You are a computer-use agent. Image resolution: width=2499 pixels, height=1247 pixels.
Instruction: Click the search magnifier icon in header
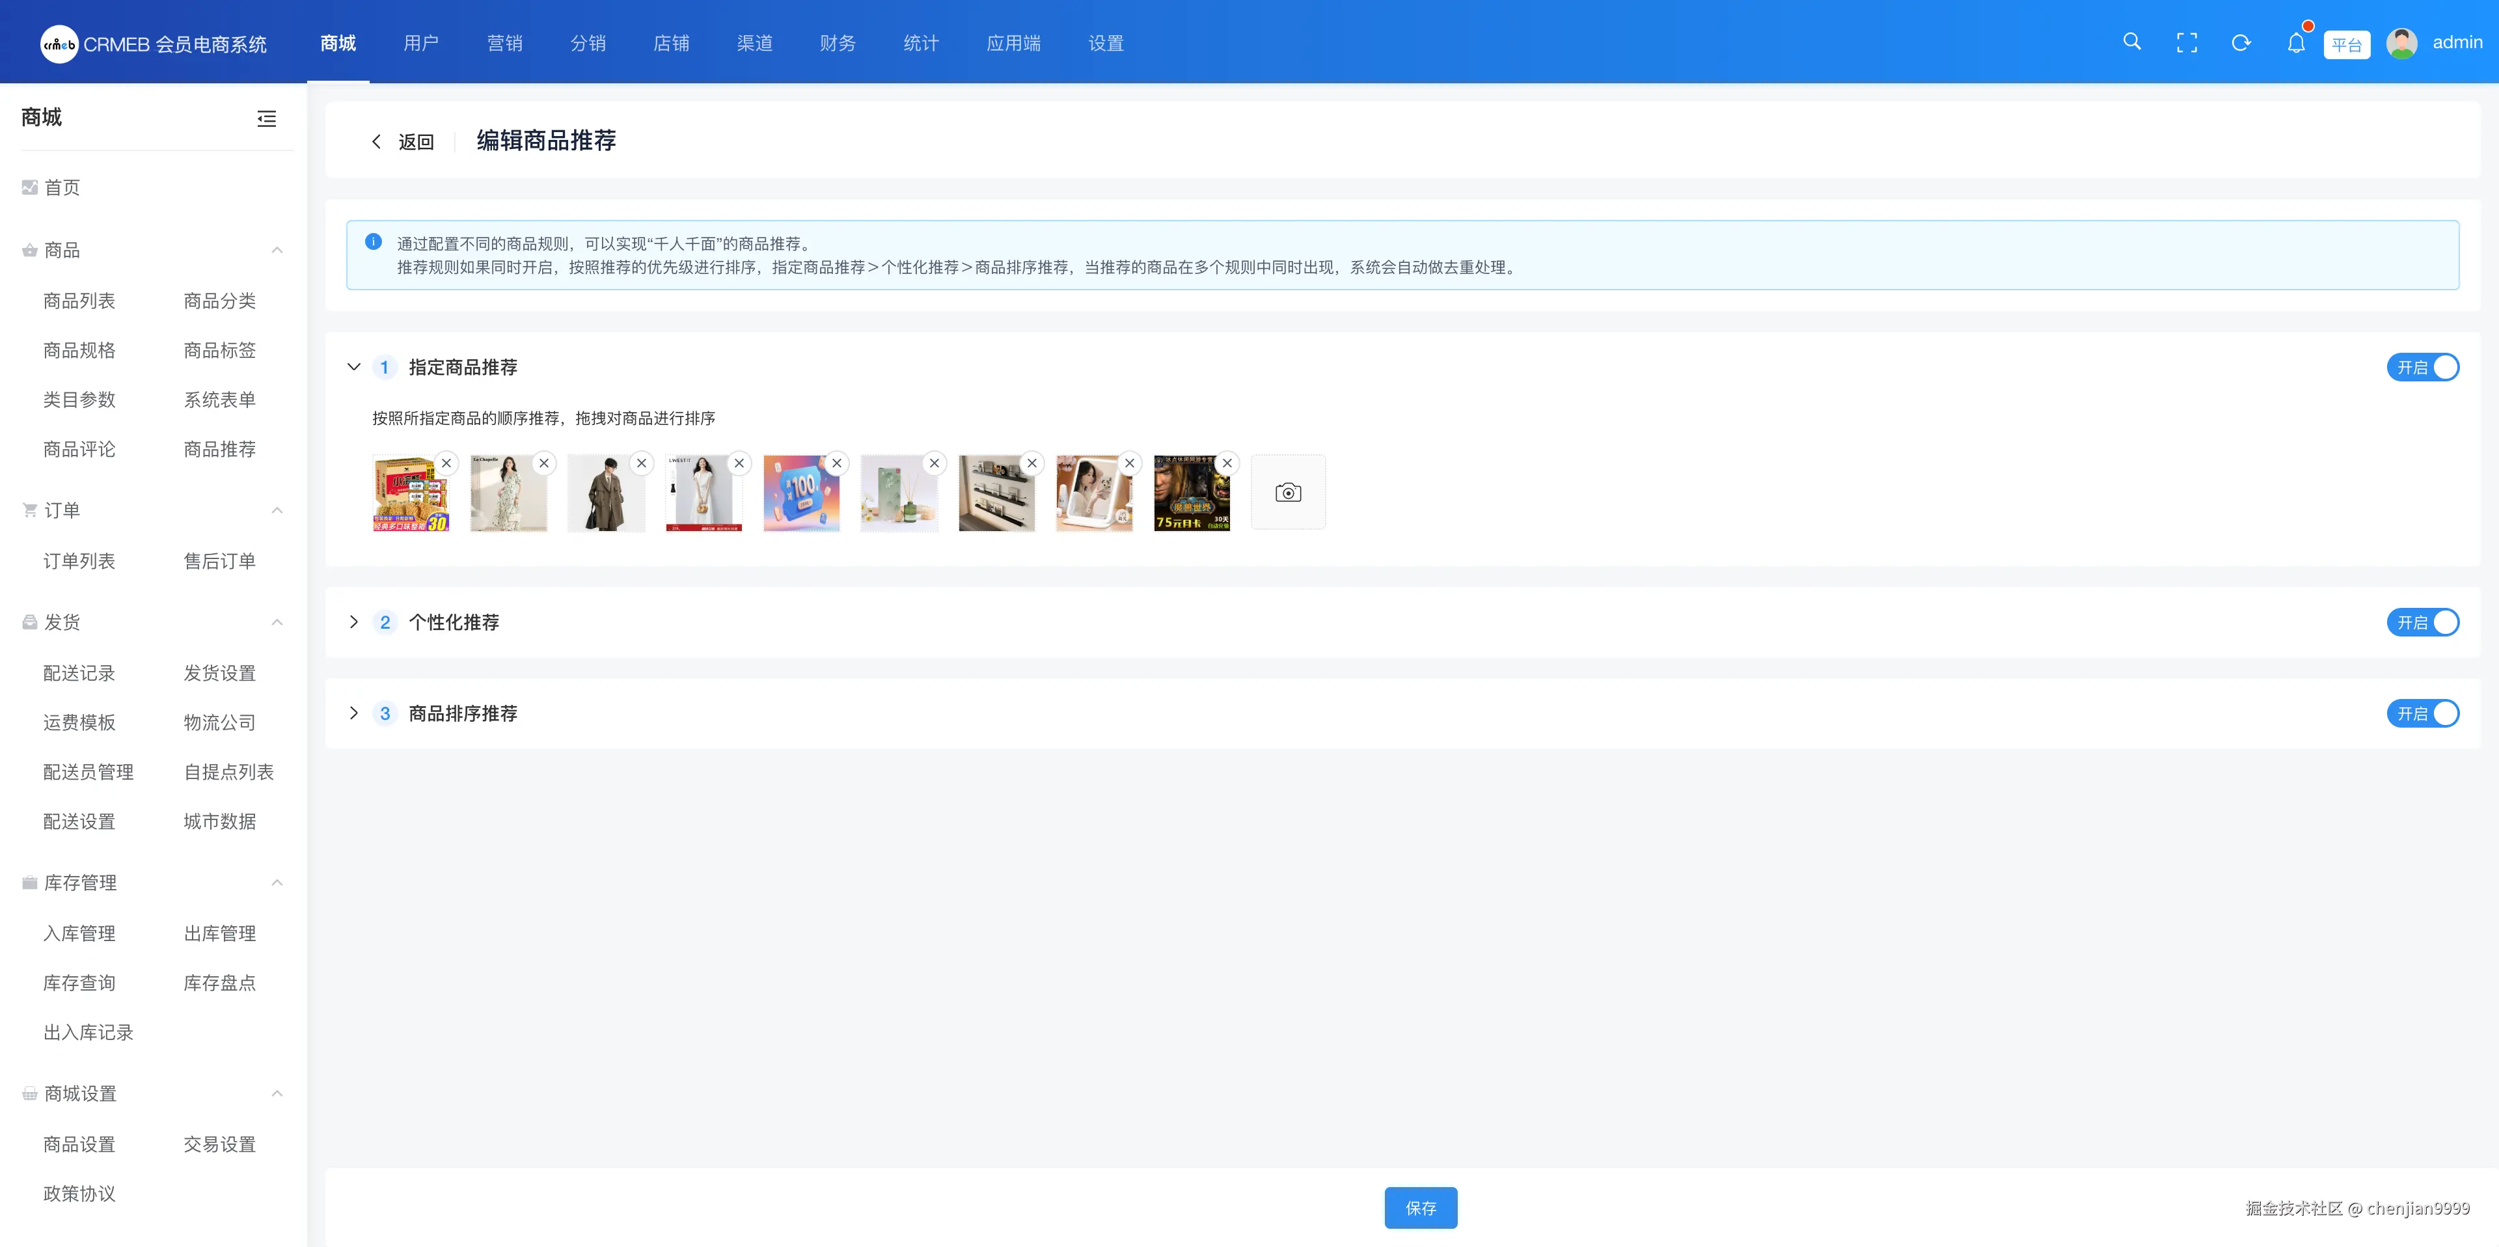(x=2131, y=42)
